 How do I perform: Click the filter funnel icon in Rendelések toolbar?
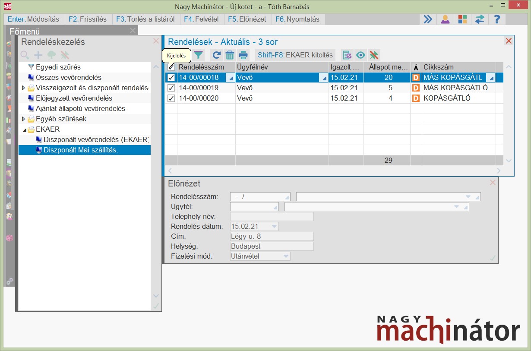pos(198,55)
